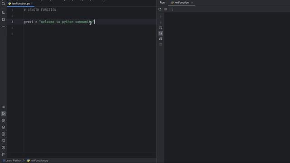Close the lenFunction Run tab
This screenshot has width=290, height=163.
pos(192,3)
